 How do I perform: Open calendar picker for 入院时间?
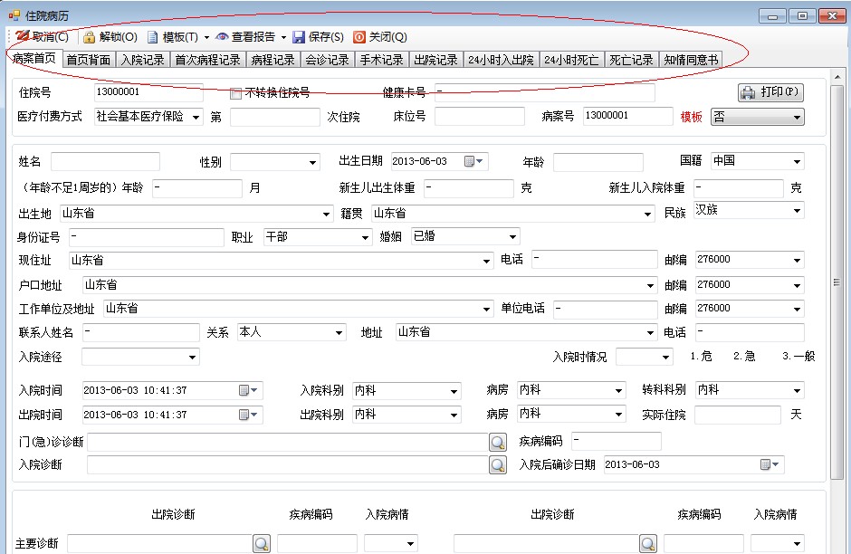point(249,390)
